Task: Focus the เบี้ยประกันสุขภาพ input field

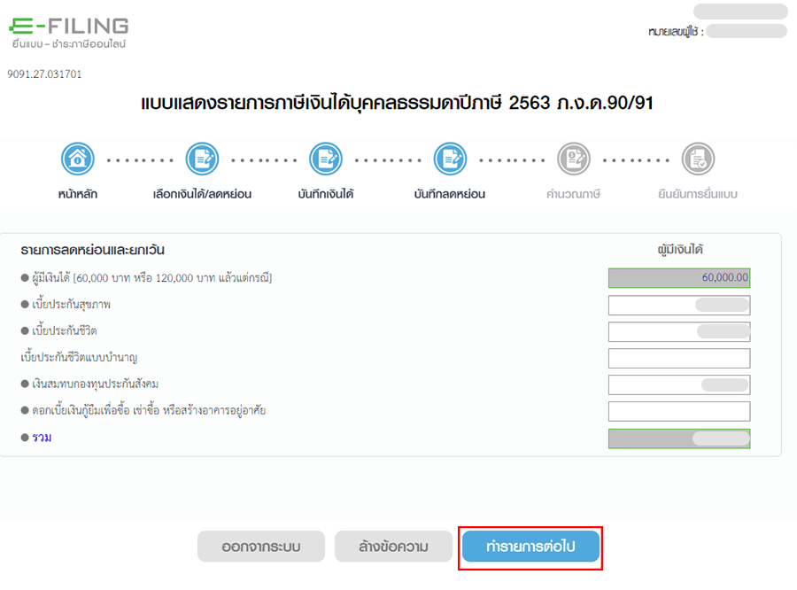Action: tap(678, 305)
